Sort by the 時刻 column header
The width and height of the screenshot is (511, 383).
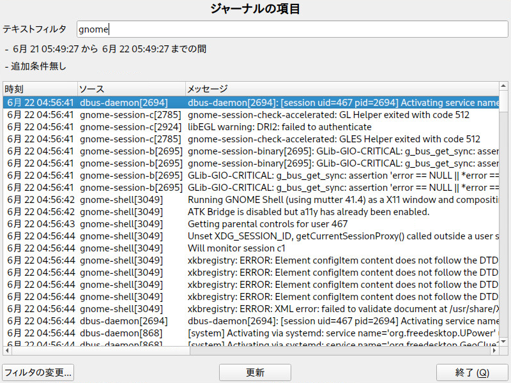(40, 89)
